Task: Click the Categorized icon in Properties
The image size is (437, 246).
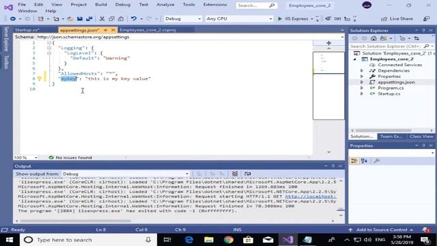Action: point(354,161)
